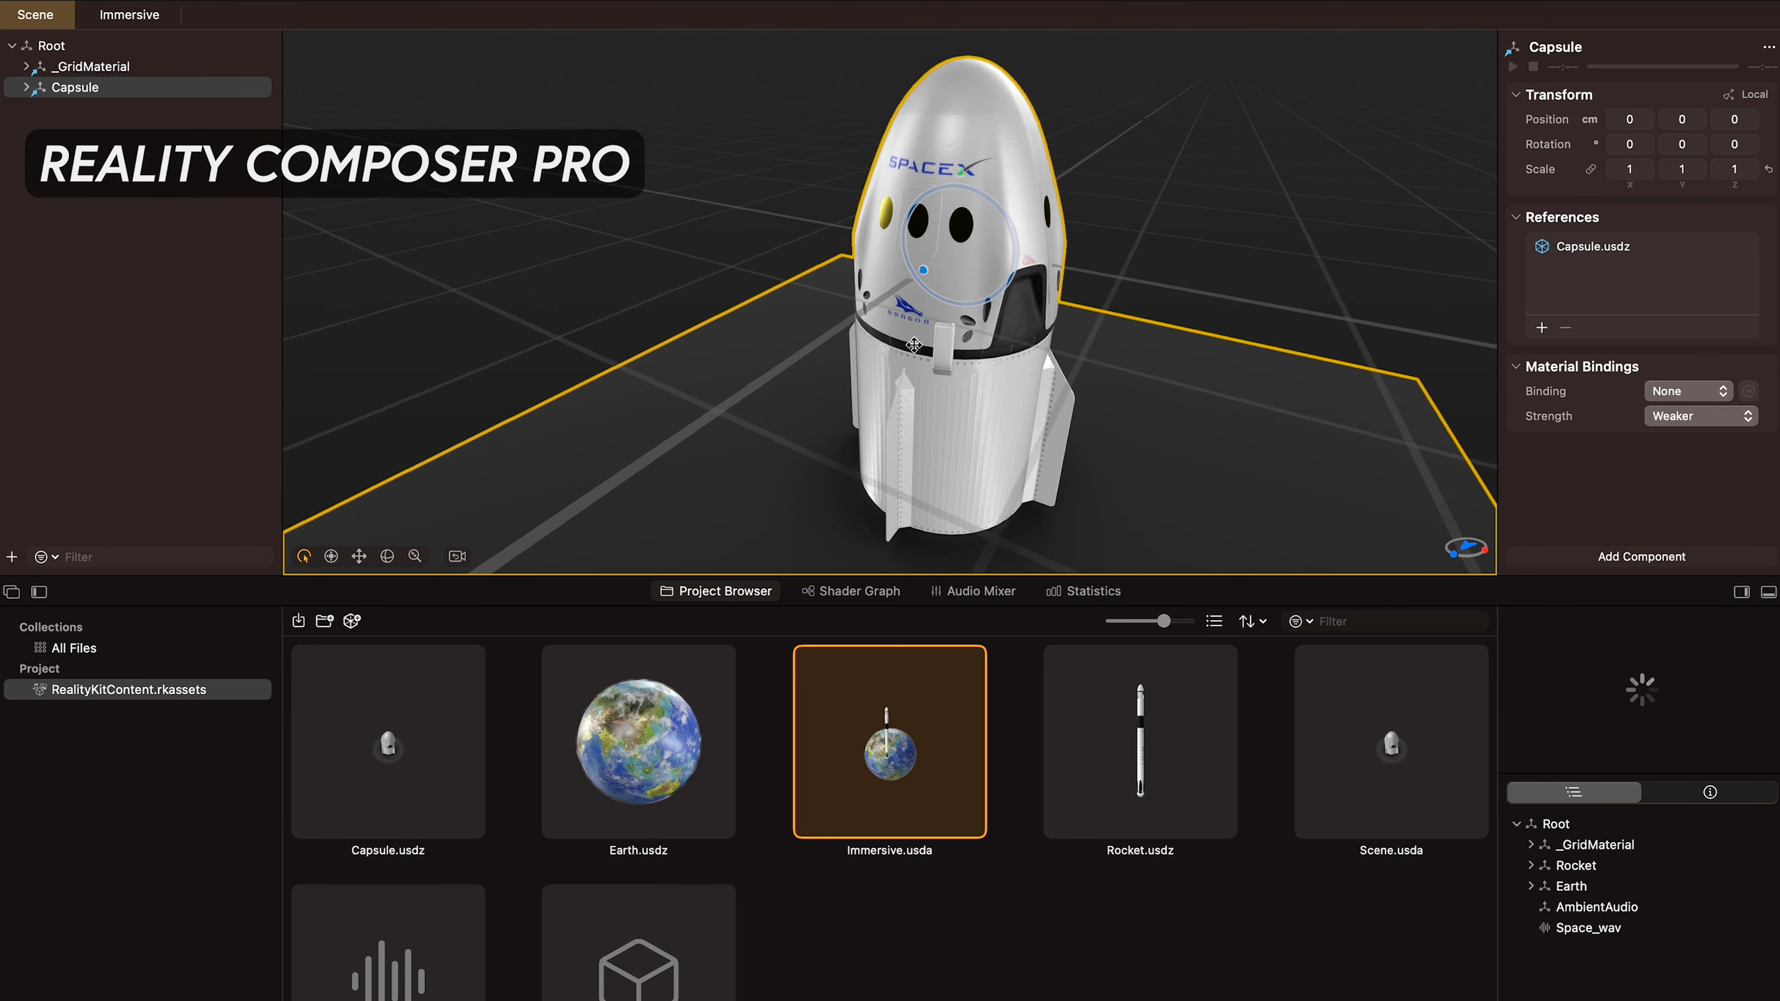Viewport: 1780px width, 1001px height.
Task: Expand the Earth node in preview hierarchy
Action: pyautogui.click(x=1531, y=886)
